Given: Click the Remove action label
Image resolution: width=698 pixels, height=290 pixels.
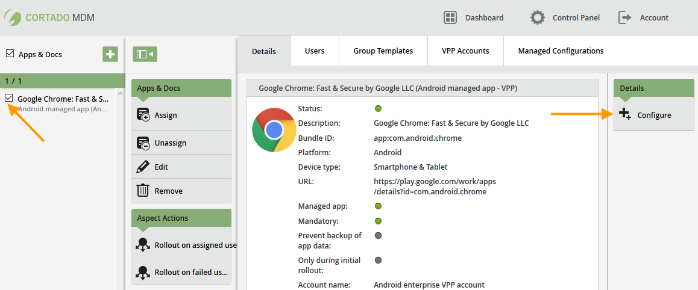Looking at the screenshot, I should 169,191.
